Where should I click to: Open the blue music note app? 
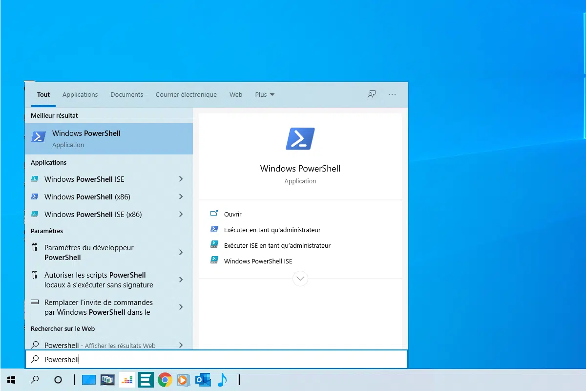pos(222,379)
